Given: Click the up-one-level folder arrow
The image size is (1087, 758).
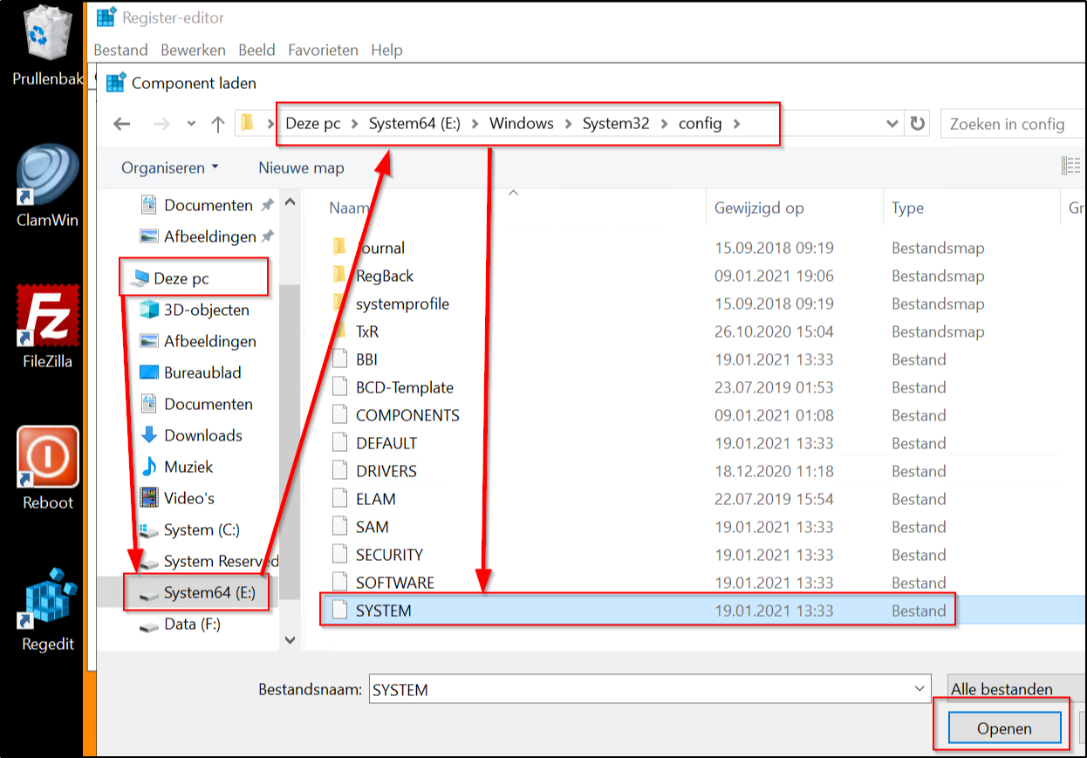Looking at the screenshot, I should pos(217,124).
